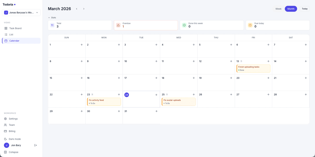Open the Fix avatar uploads task card

click(x=178, y=101)
